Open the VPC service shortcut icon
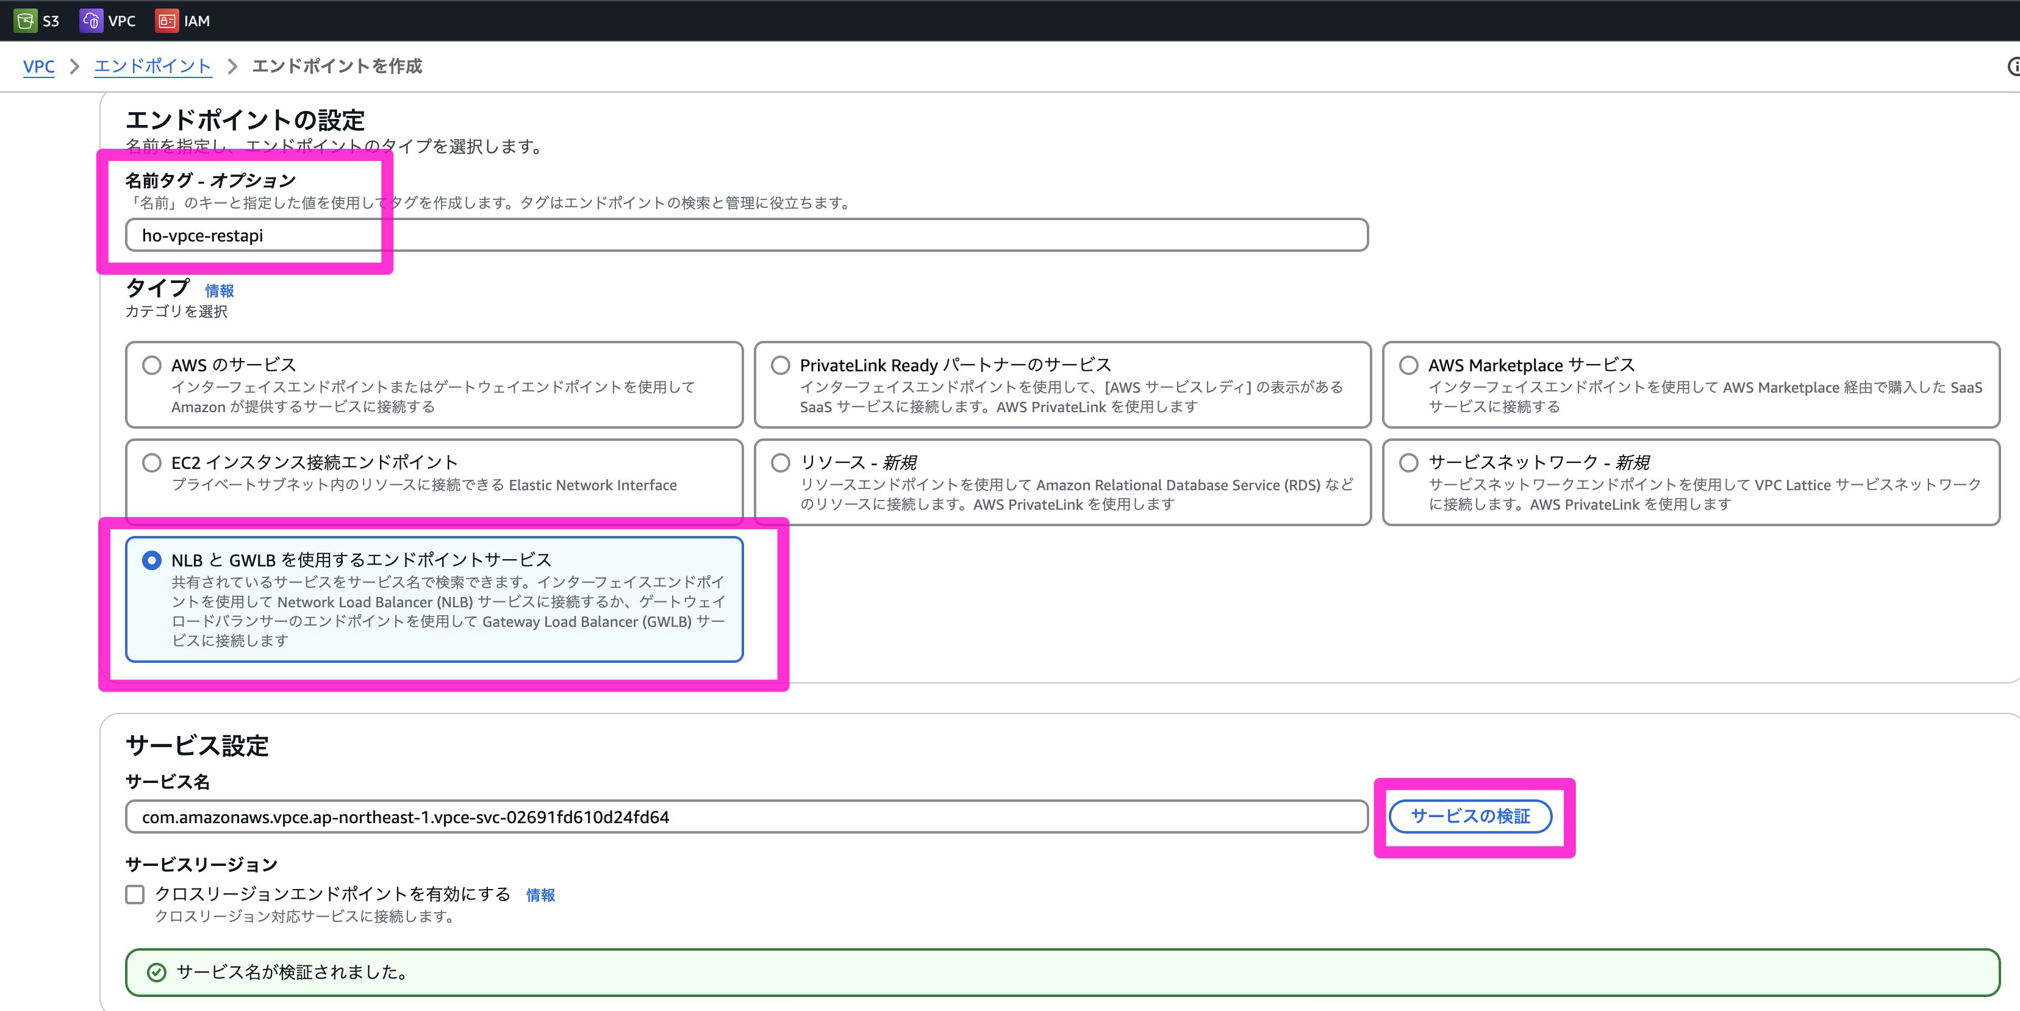Viewport: 2020px width, 1011px height. (91, 20)
